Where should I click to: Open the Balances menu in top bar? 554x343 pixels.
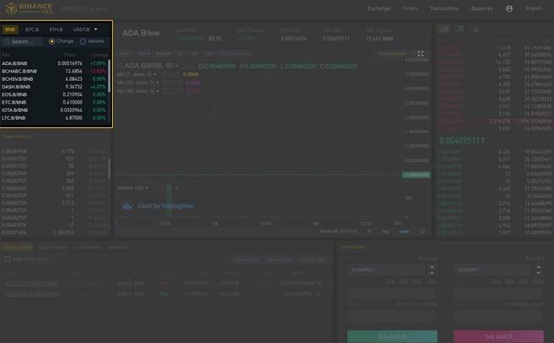coord(481,8)
